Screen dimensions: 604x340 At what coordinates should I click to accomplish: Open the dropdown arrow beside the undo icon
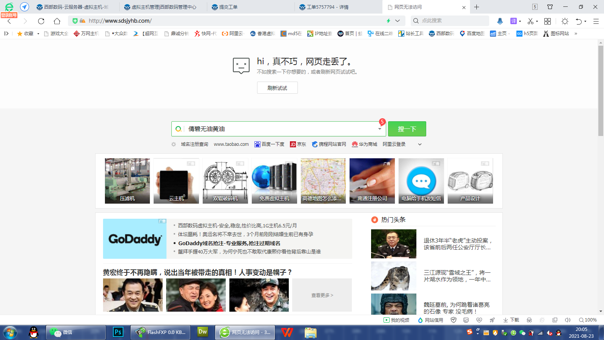pos(586,21)
